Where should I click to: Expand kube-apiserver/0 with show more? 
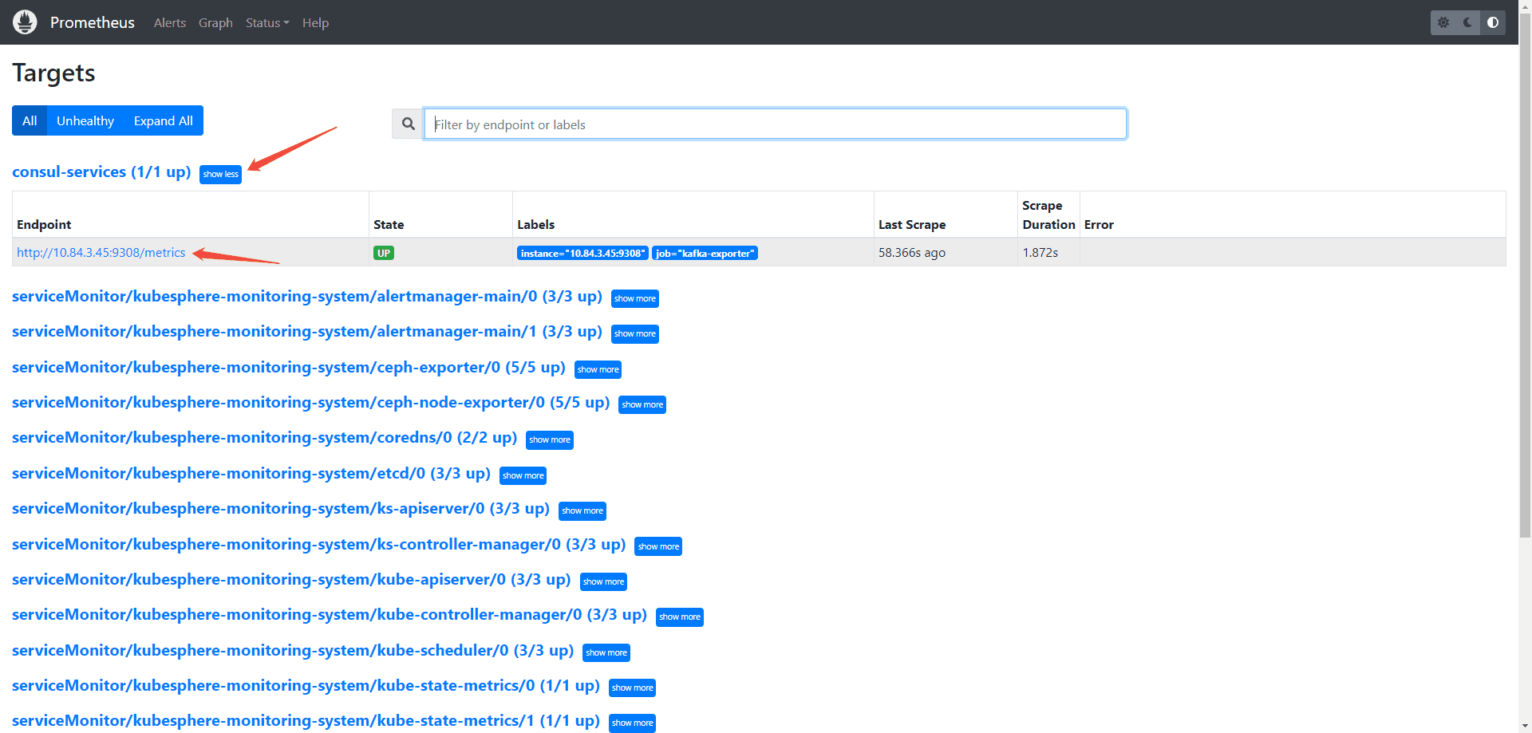pyautogui.click(x=603, y=581)
